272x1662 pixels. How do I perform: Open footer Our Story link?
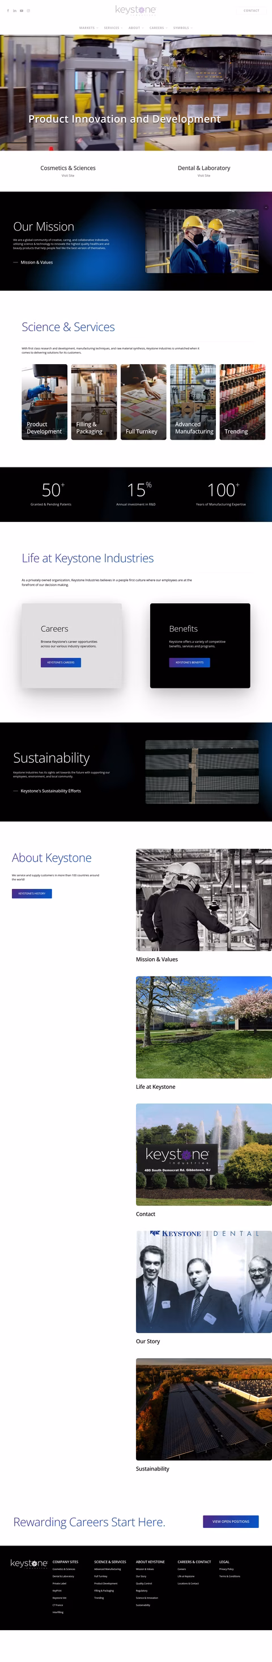tap(141, 1576)
